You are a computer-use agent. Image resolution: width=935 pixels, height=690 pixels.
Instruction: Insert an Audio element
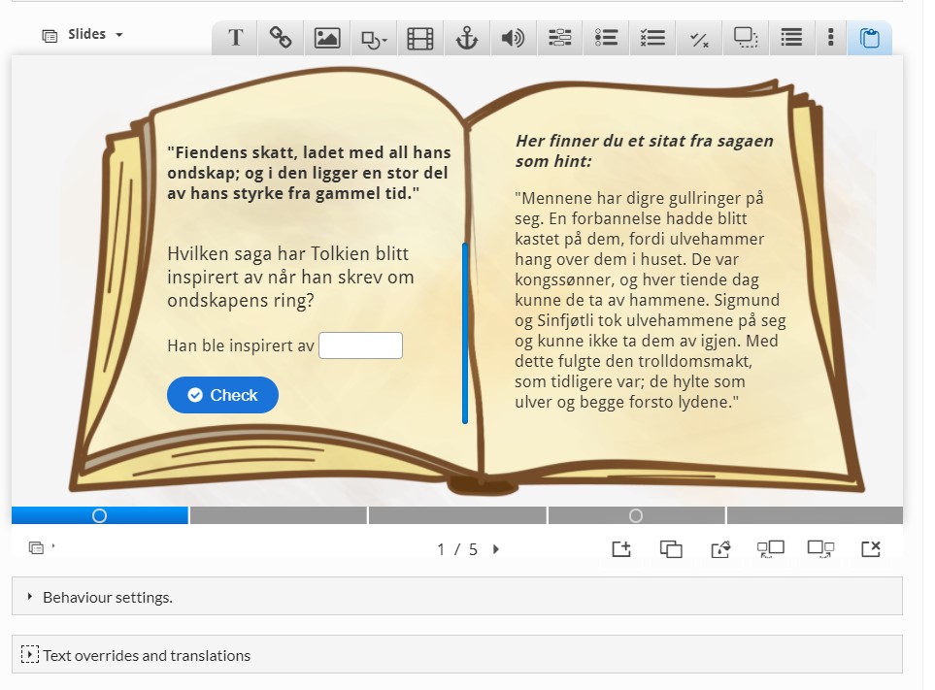[513, 38]
